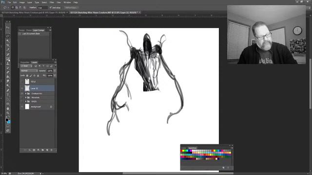This screenshot has height=175, width=312.
Task: Select the Quick Selection tool
Action: pyautogui.click(x=8, y=41)
